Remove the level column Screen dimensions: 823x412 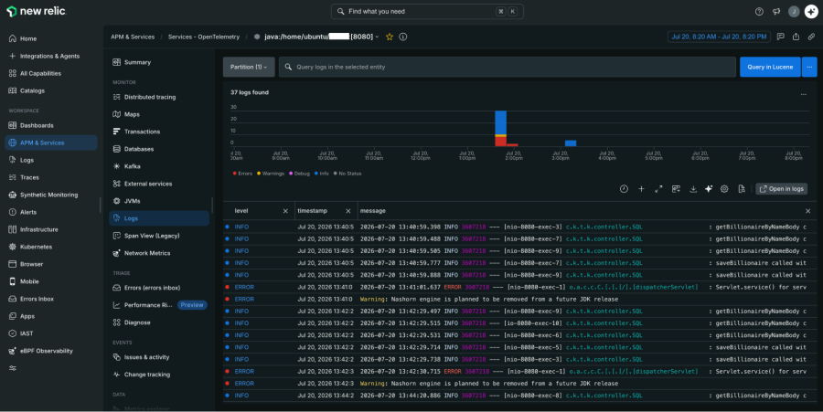(285, 211)
